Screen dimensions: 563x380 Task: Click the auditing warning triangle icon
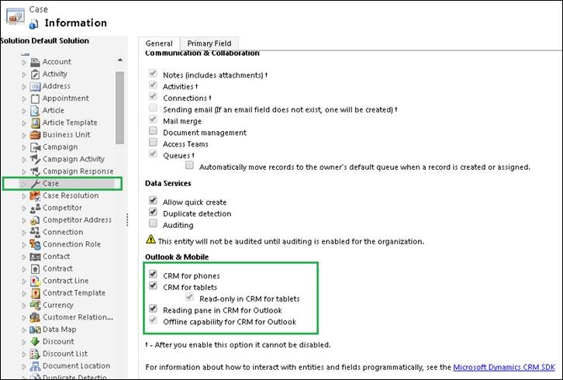[150, 239]
